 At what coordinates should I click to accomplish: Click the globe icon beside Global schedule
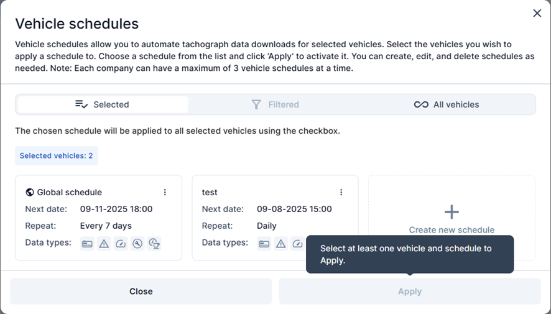coord(29,193)
